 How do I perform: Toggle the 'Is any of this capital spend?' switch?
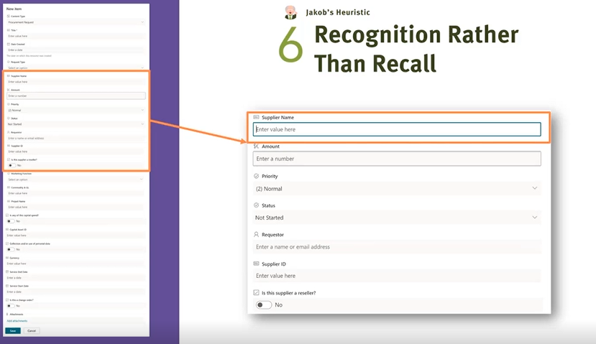pyautogui.click(x=11, y=221)
